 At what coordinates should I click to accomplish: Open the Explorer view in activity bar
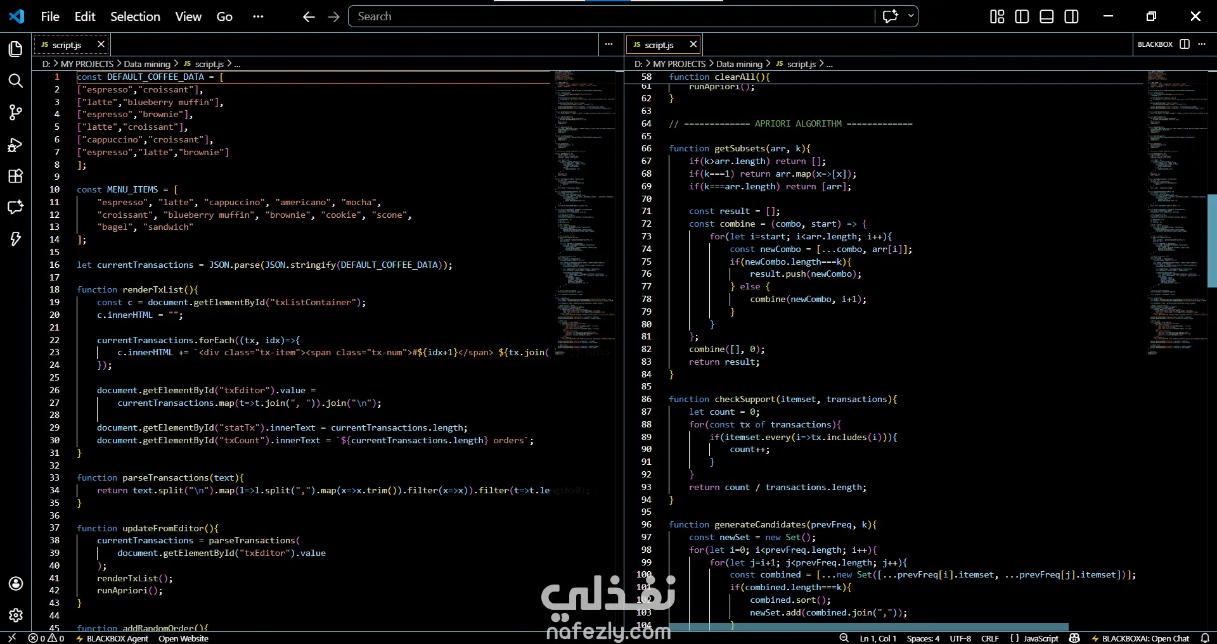coord(15,49)
